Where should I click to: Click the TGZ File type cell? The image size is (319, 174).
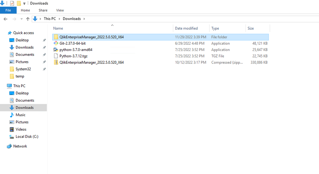218,56
